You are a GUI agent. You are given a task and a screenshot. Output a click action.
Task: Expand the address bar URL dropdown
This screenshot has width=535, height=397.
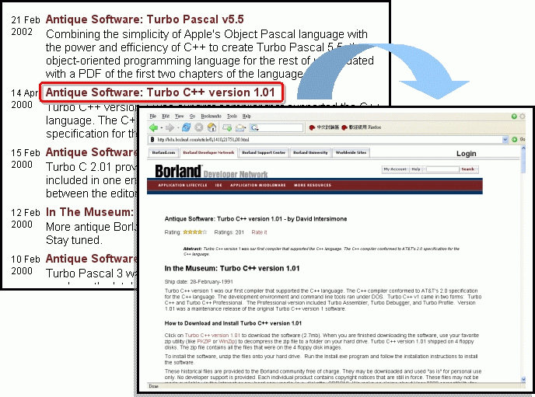pyautogui.click(x=505, y=139)
